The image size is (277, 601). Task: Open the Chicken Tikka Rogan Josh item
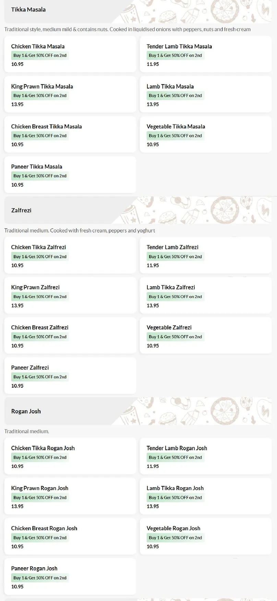point(70,456)
